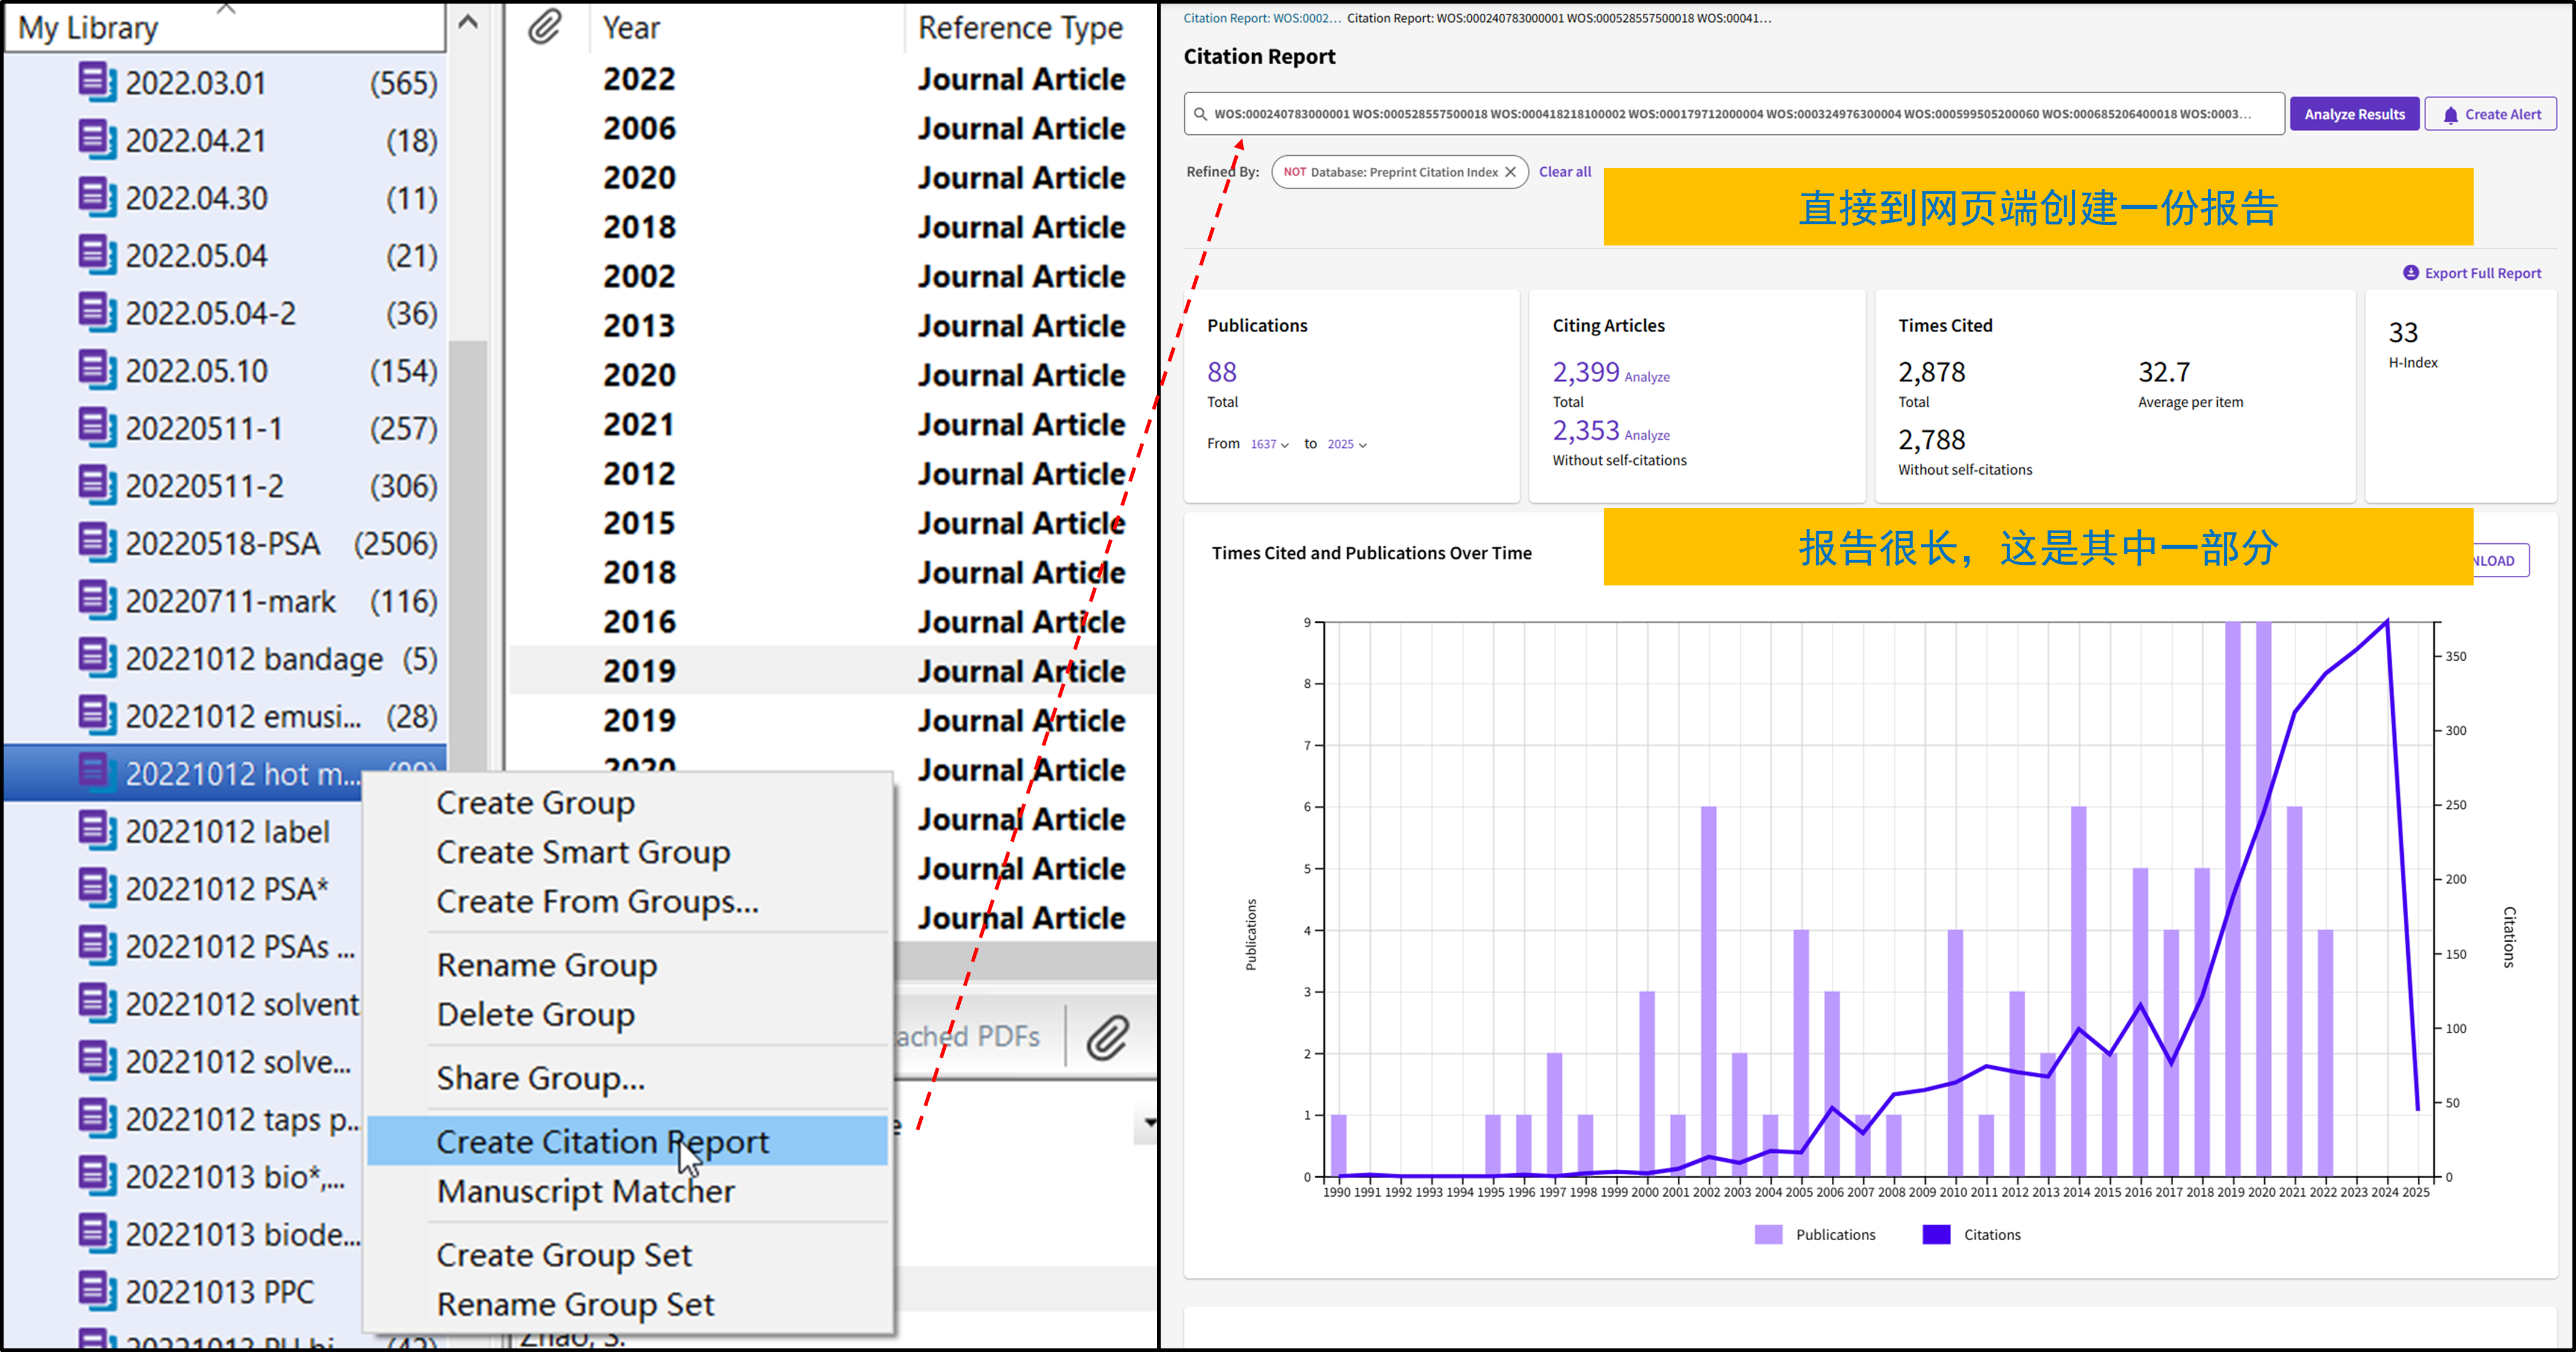The width and height of the screenshot is (2576, 1352).
Task: Select the highlighted 2019 Journal Article row
Action: coord(832,670)
